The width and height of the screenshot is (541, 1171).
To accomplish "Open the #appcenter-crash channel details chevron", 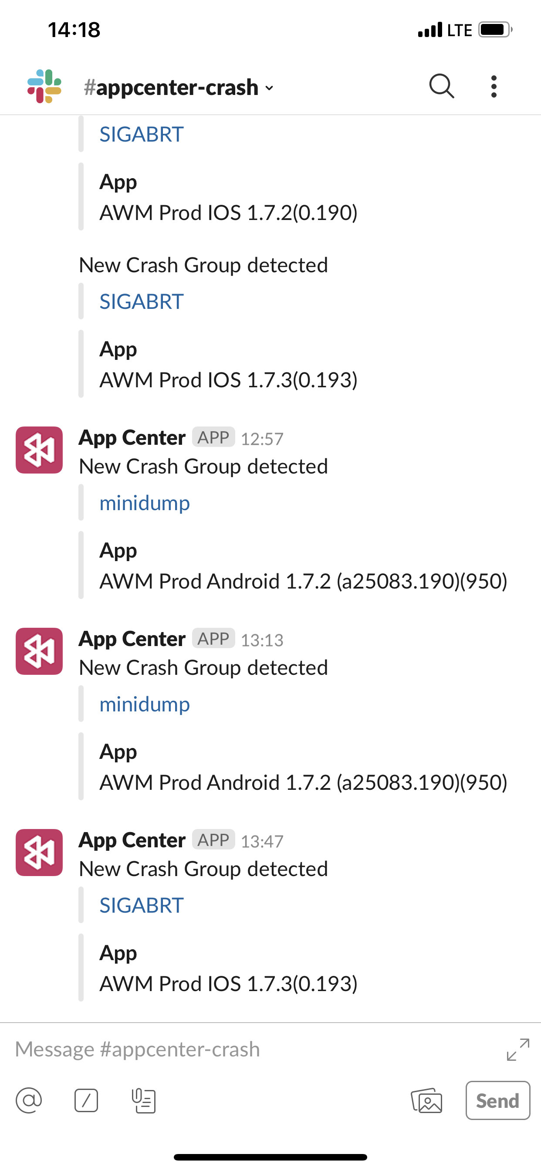I will pyautogui.click(x=269, y=88).
